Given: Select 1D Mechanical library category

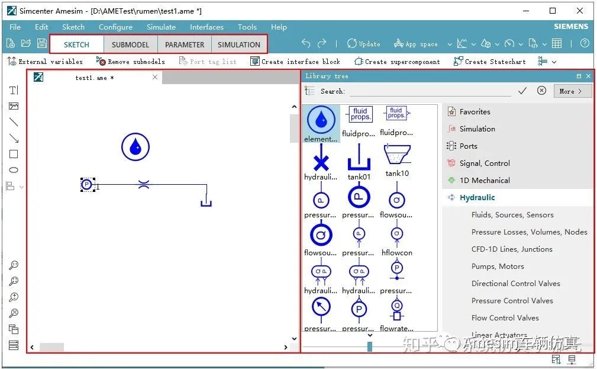Looking at the screenshot, I should click(518, 180).
